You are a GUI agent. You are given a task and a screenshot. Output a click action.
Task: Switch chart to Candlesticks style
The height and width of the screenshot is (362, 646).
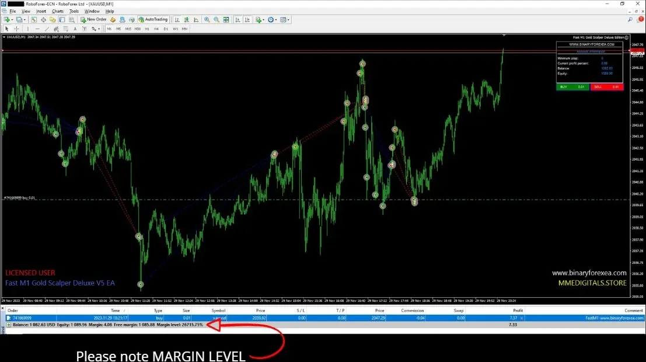[x=187, y=19]
